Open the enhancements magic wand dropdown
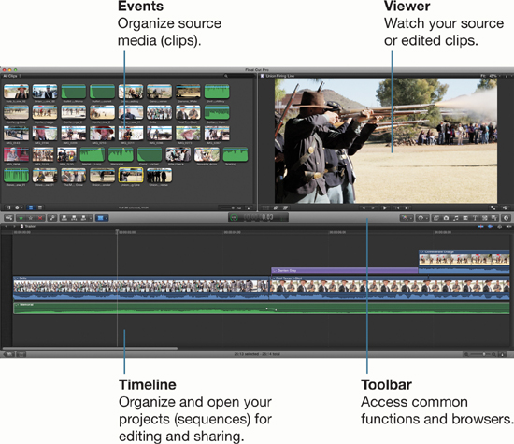Screen dimensions: 514x444 point(407,218)
